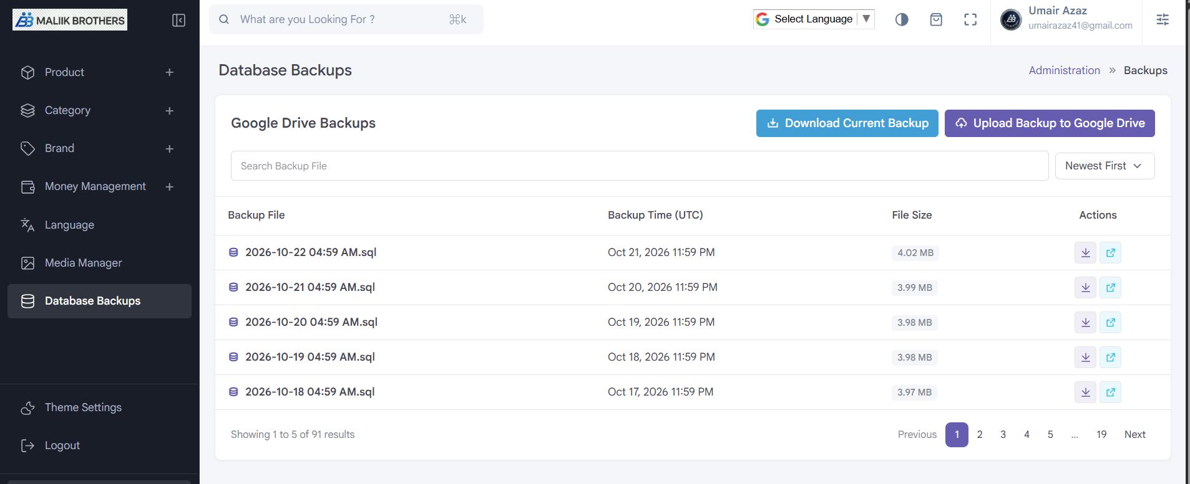
Task: Jump to page 19 of results
Action: click(x=1101, y=435)
